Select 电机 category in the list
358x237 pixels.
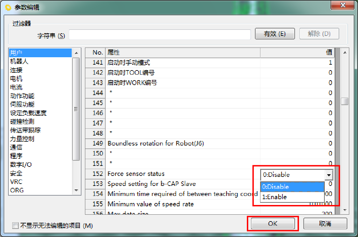[x=16, y=79]
